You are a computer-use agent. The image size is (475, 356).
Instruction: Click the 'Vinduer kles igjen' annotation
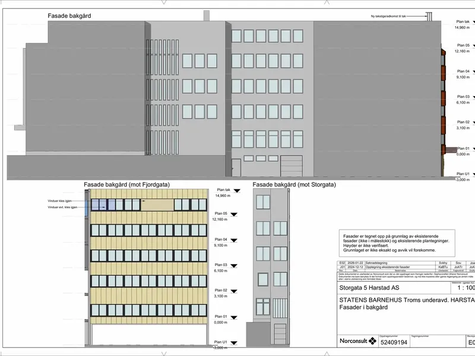[60, 201]
